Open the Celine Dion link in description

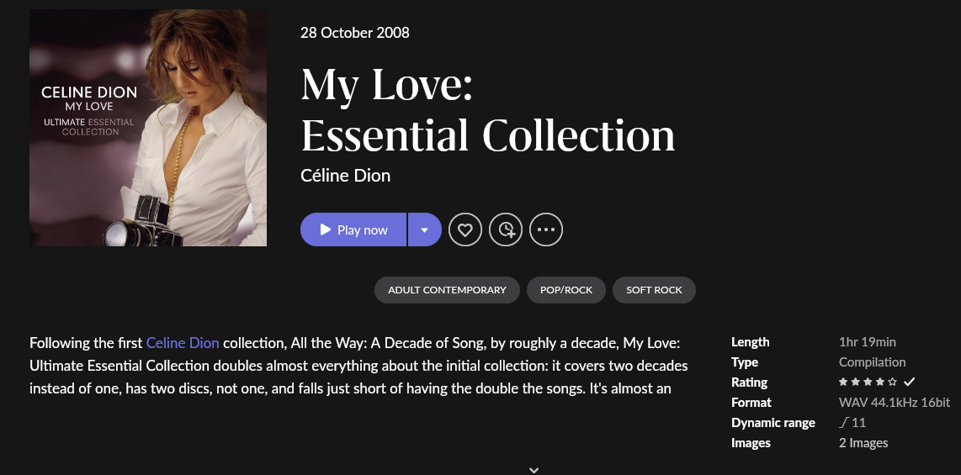point(183,343)
